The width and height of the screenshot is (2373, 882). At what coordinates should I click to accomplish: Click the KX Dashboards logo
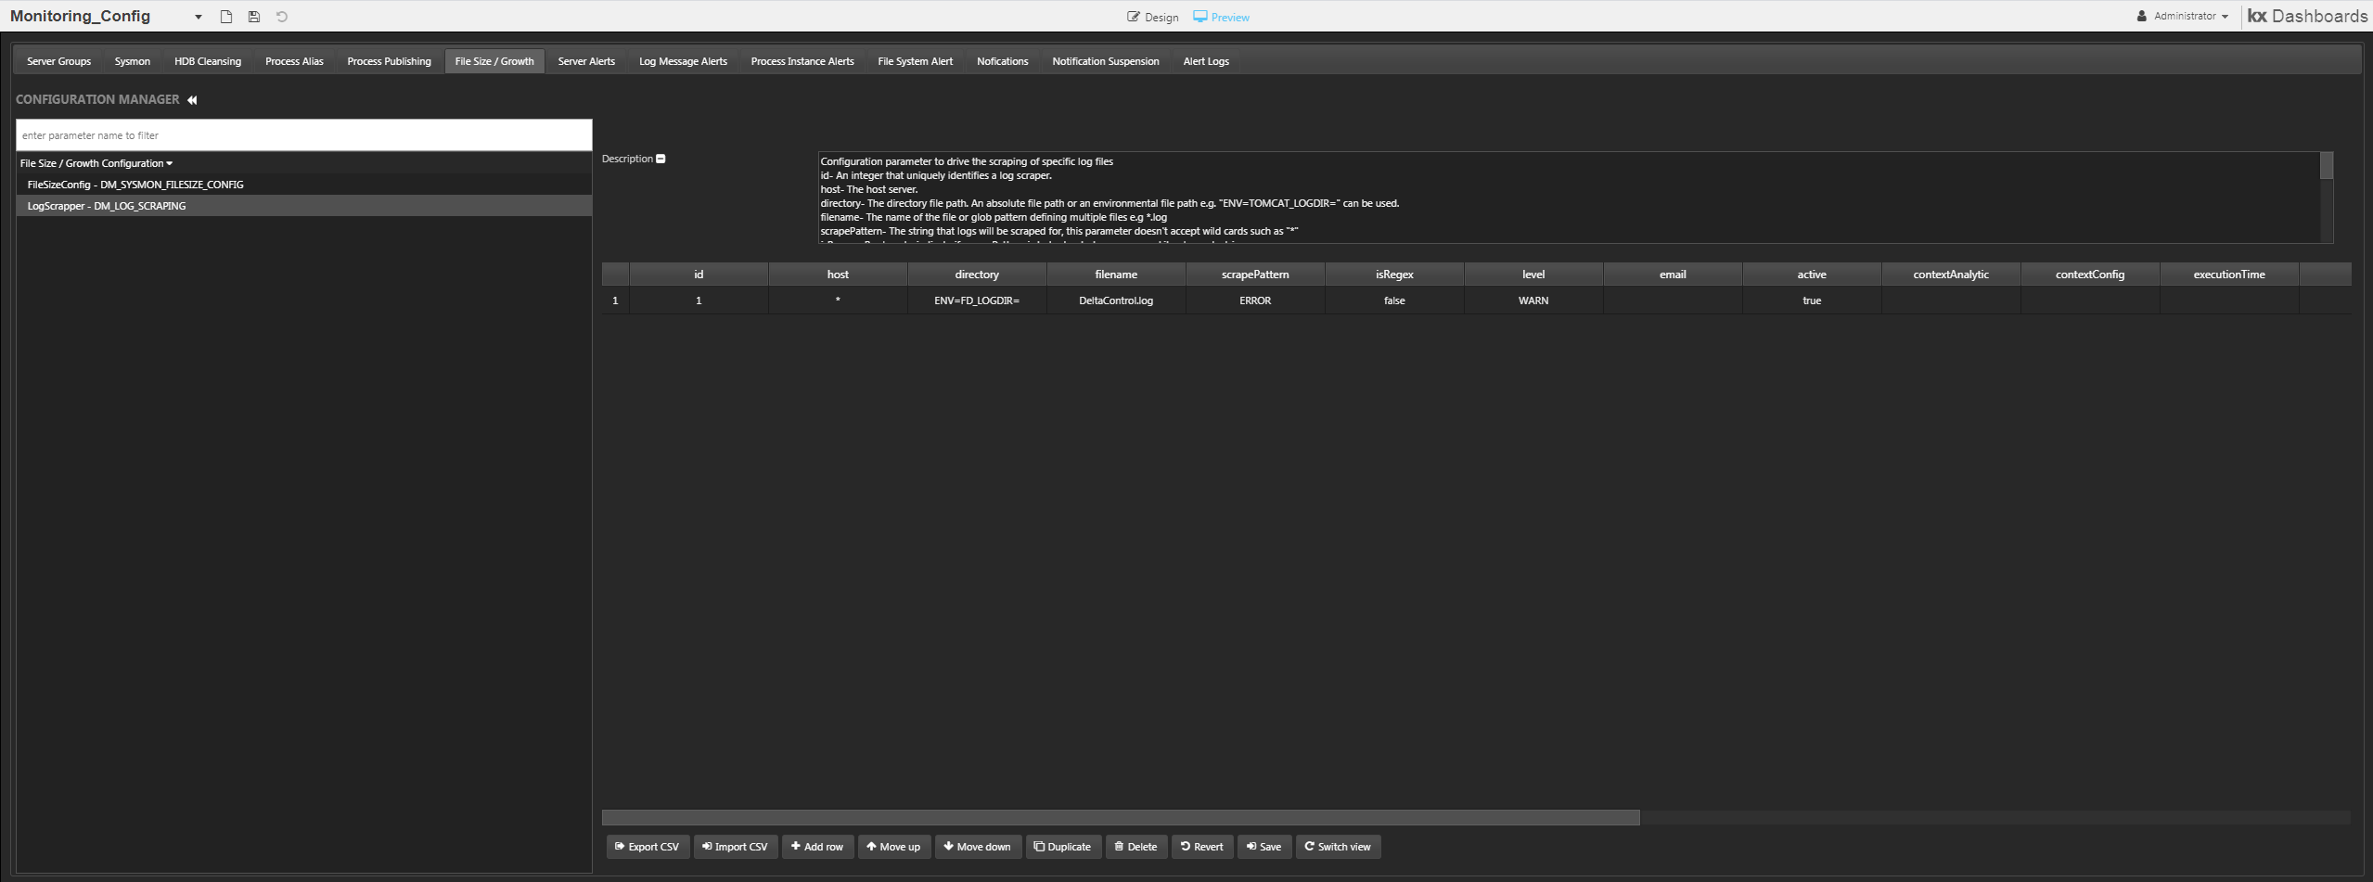pos(2307,16)
